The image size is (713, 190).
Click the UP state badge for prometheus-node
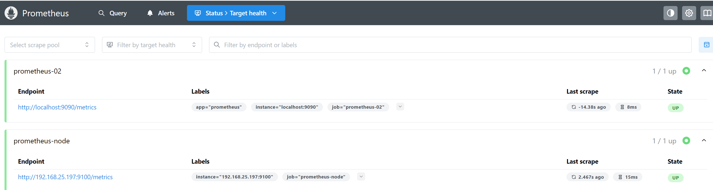point(675,178)
